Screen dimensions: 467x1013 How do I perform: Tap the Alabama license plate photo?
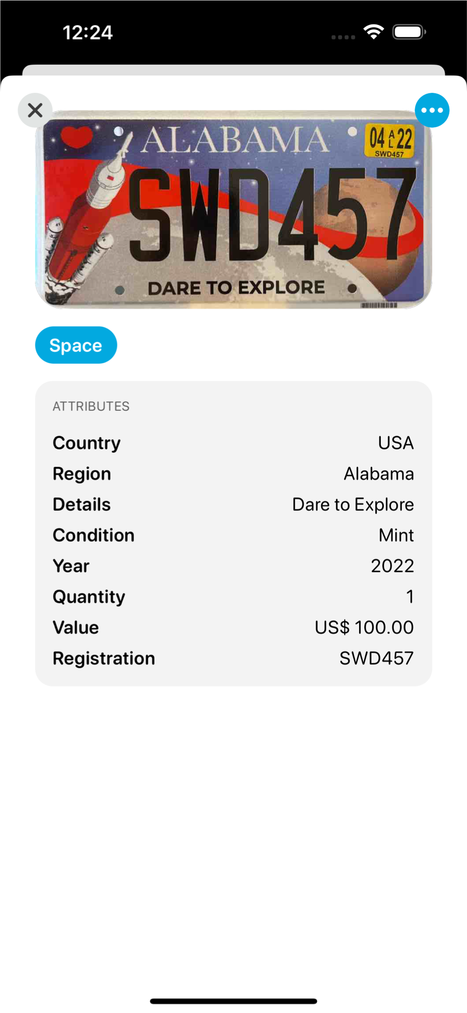click(x=233, y=209)
